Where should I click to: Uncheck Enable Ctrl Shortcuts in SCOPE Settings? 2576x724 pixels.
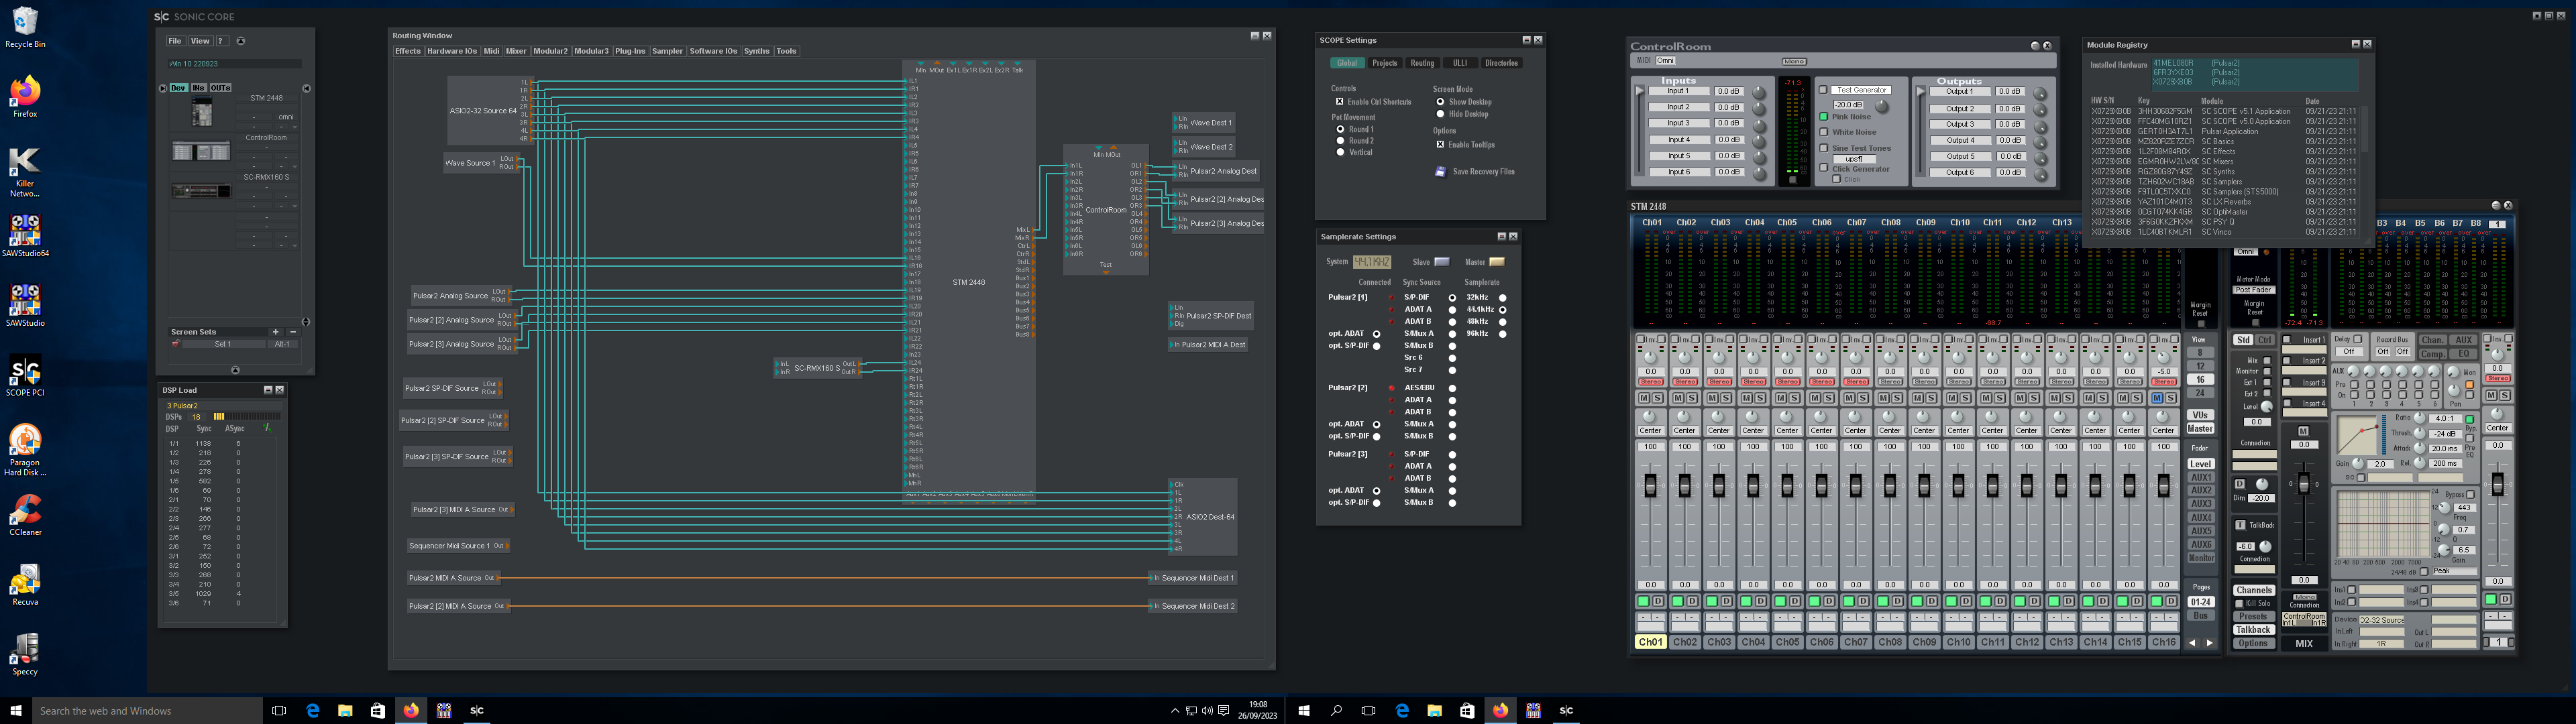click(1340, 102)
